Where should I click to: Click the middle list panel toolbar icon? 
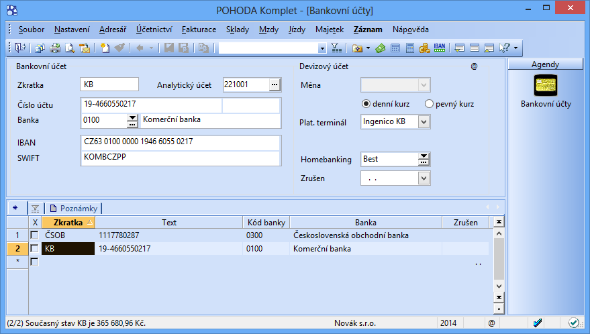coord(475,48)
